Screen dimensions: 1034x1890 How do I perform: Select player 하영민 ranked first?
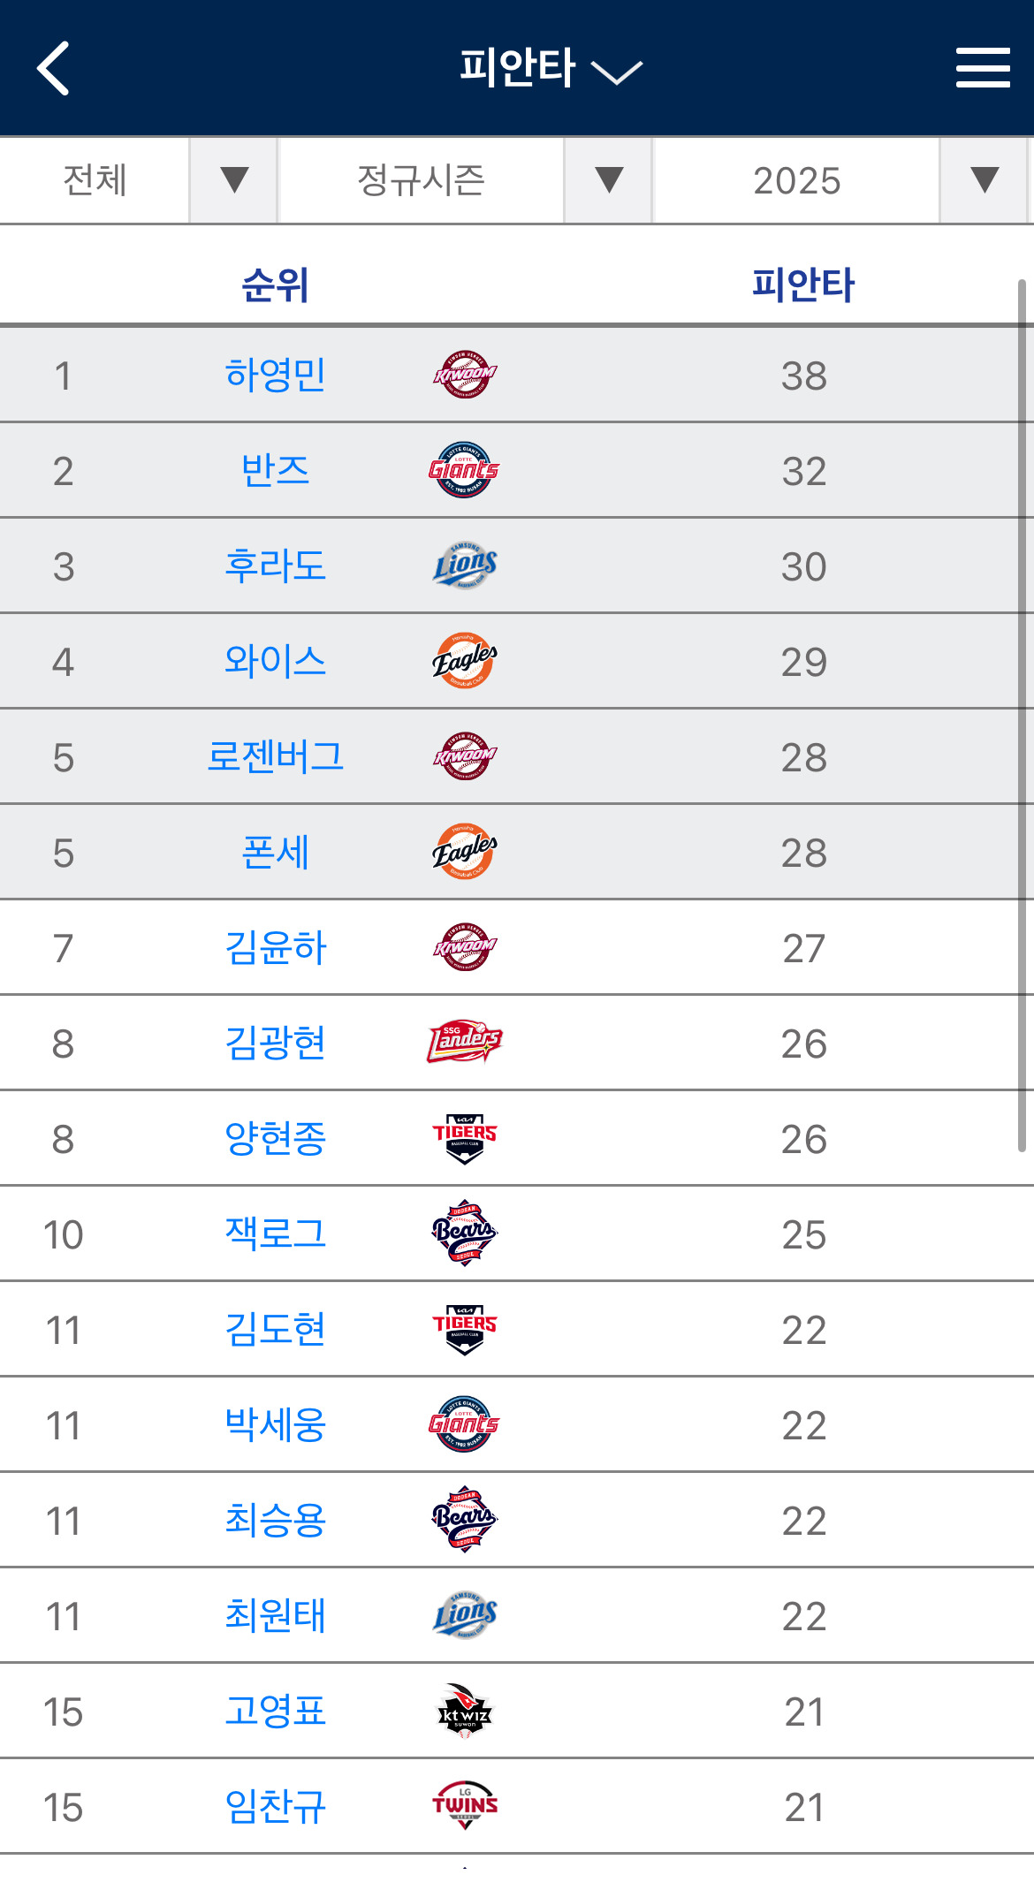tap(277, 375)
